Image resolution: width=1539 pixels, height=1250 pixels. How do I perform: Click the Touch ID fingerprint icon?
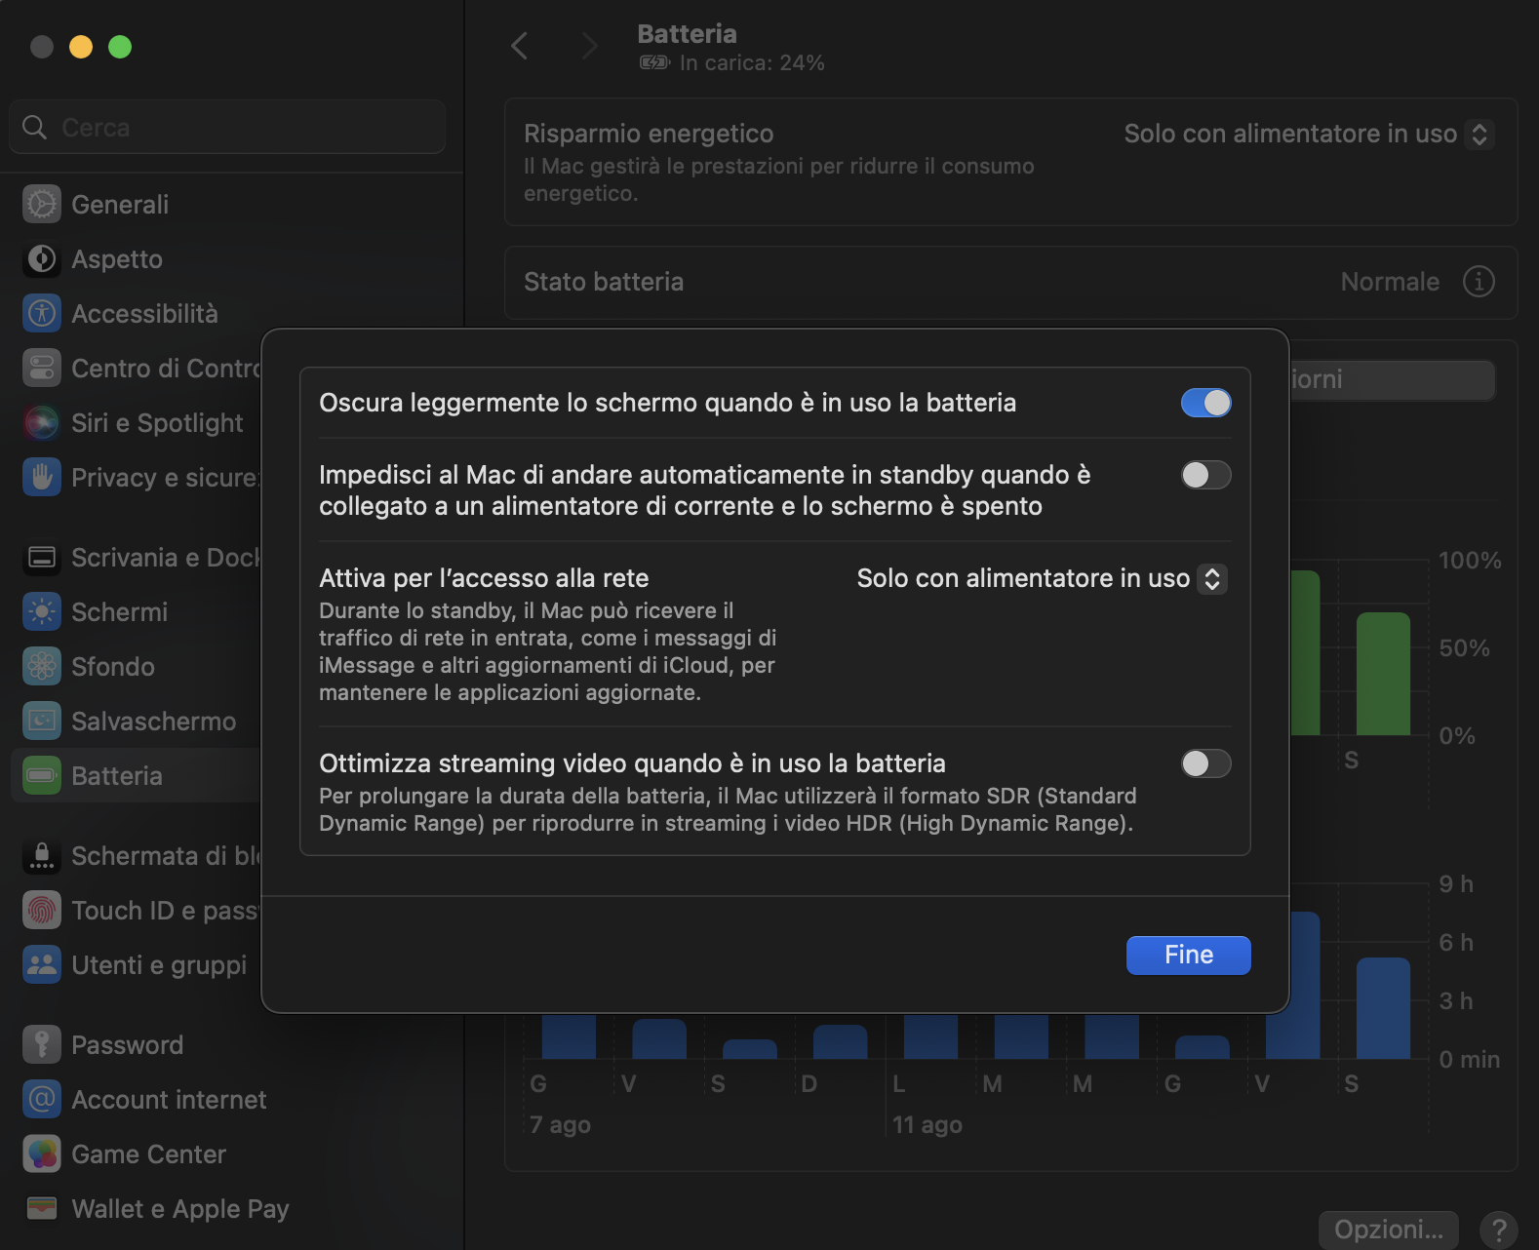click(x=41, y=911)
